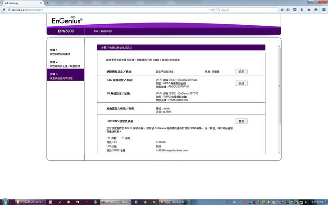Select the 停用 (disable) DDNS radio button
This screenshot has width=328, height=205.
pyautogui.click(x=123, y=138)
